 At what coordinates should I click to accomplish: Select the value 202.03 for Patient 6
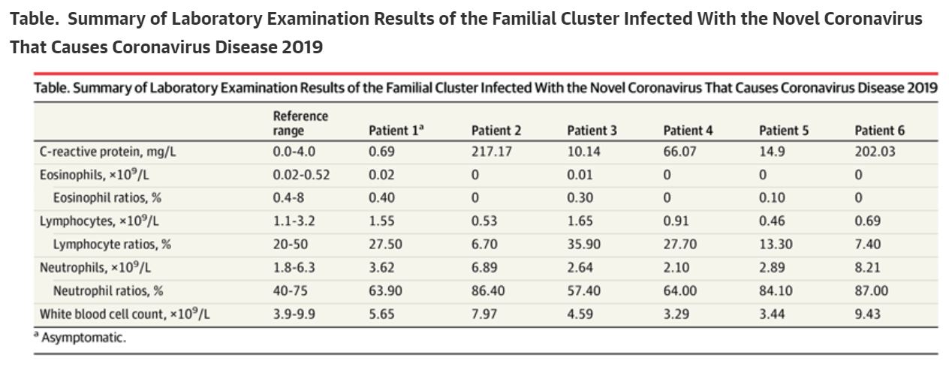(x=875, y=152)
